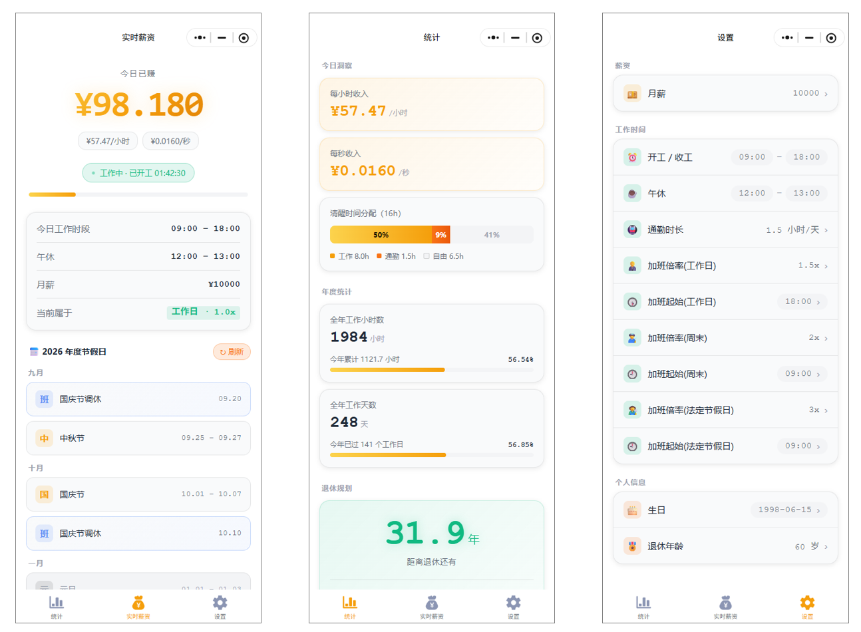
Task: Click the calendar icon beside 2026 年度节假日
Action: pos(34,352)
